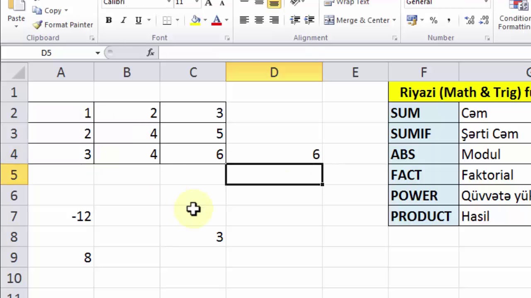Expand the Paste options arrow

[16, 27]
